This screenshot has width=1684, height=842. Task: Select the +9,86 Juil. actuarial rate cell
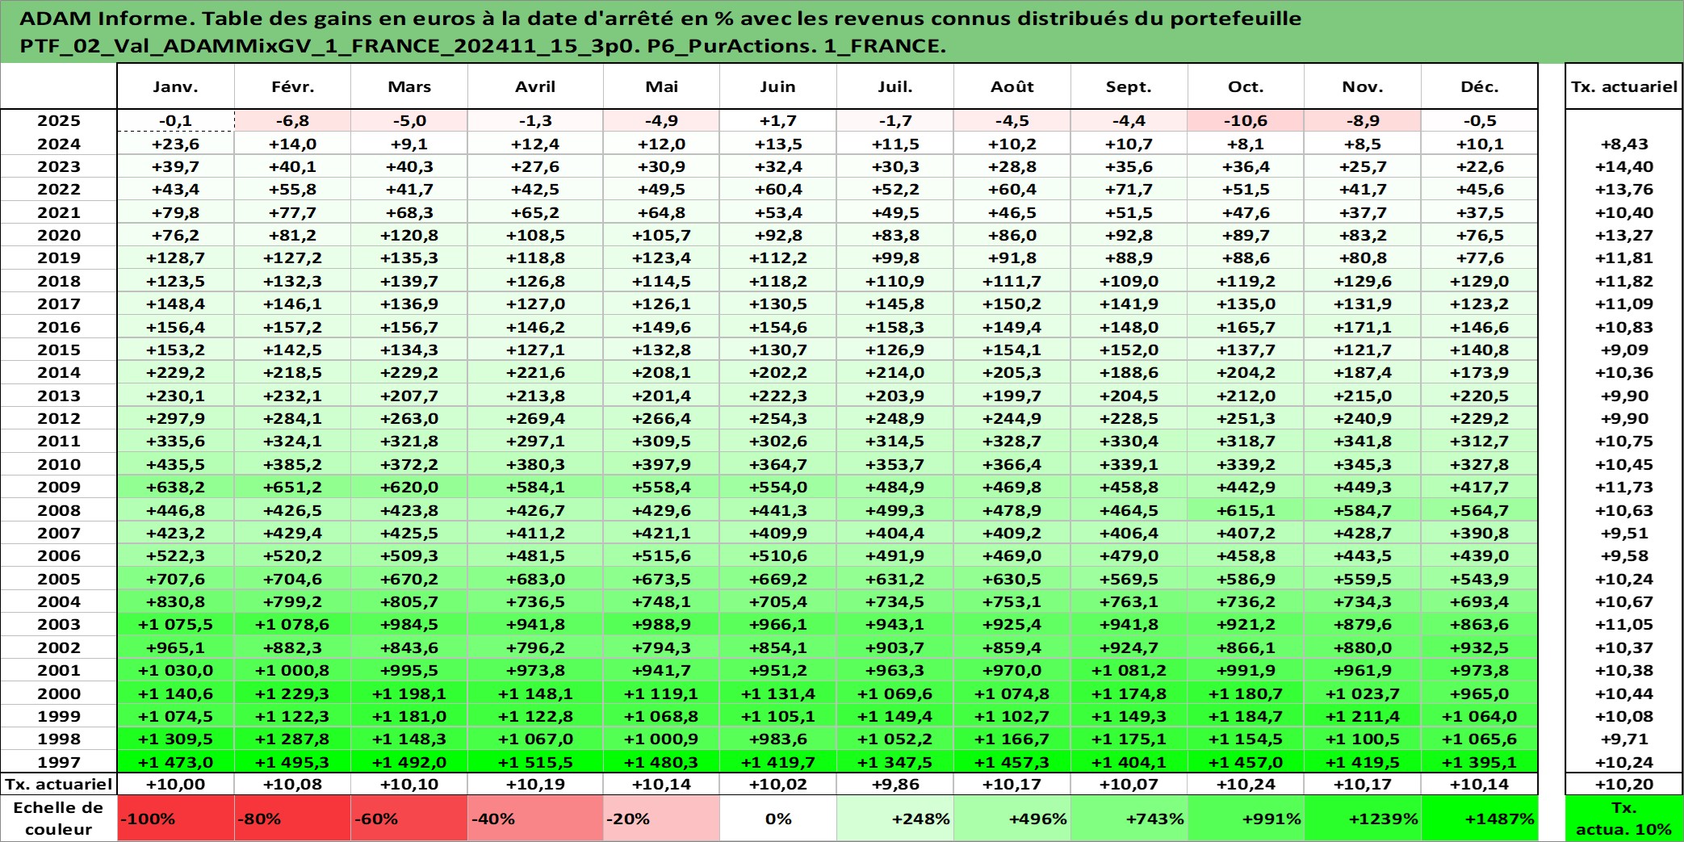pyautogui.click(x=895, y=784)
